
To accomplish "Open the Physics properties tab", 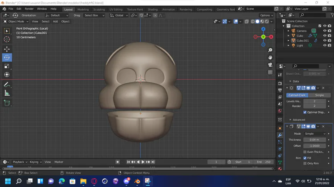I will click(x=280, y=149).
